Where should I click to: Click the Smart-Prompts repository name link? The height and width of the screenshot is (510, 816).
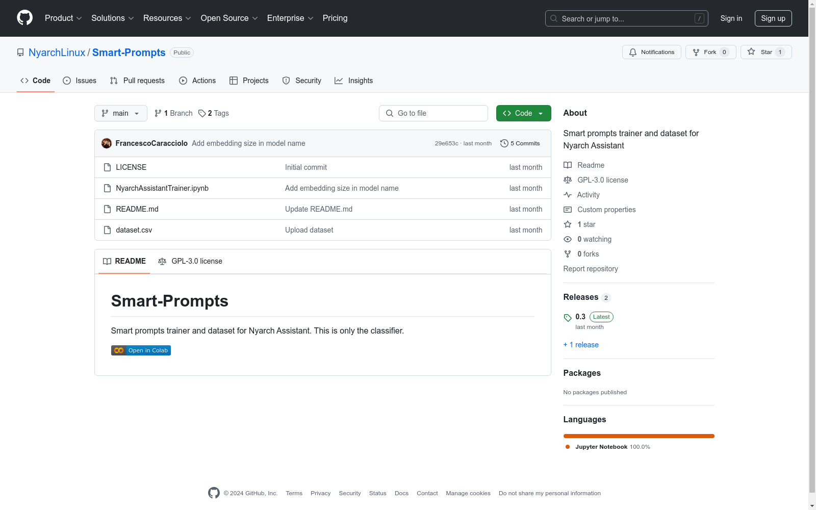pyautogui.click(x=129, y=53)
